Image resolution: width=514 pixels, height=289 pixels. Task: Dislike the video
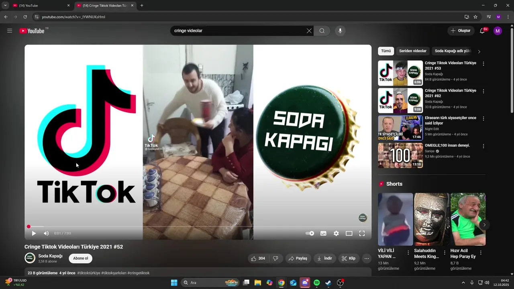[x=275, y=258]
